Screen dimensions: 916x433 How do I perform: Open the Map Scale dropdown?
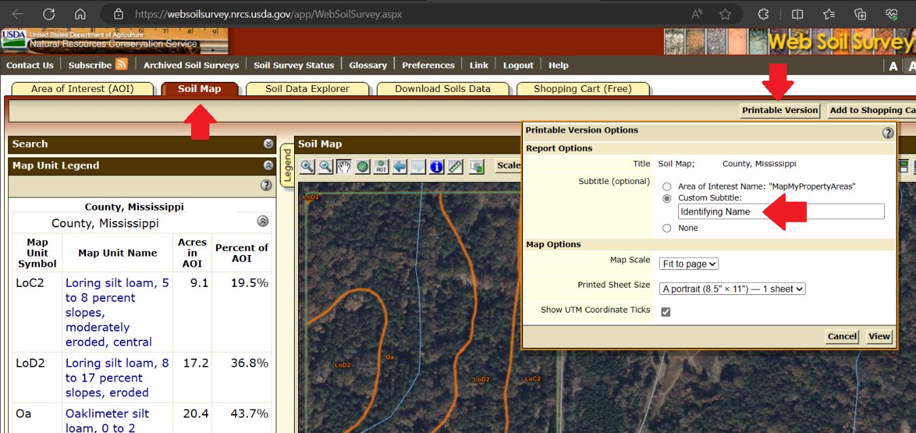pyautogui.click(x=688, y=264)
